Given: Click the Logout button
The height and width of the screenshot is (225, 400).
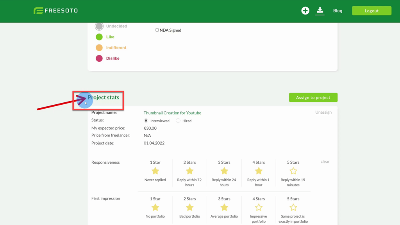Looking at the screenshot, I should 371,11.
